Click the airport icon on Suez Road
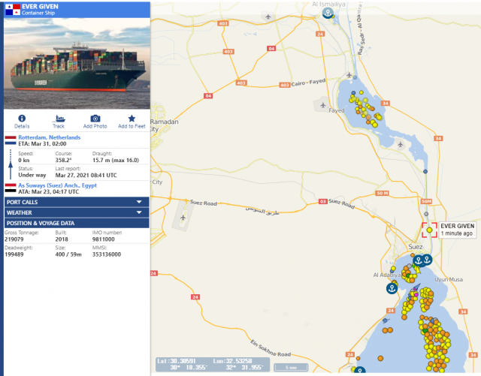The height and width of the screenshot is (376, 481). tap(183, 218)
